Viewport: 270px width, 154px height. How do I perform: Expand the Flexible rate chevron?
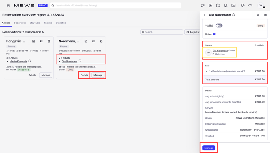click(206, 71)
